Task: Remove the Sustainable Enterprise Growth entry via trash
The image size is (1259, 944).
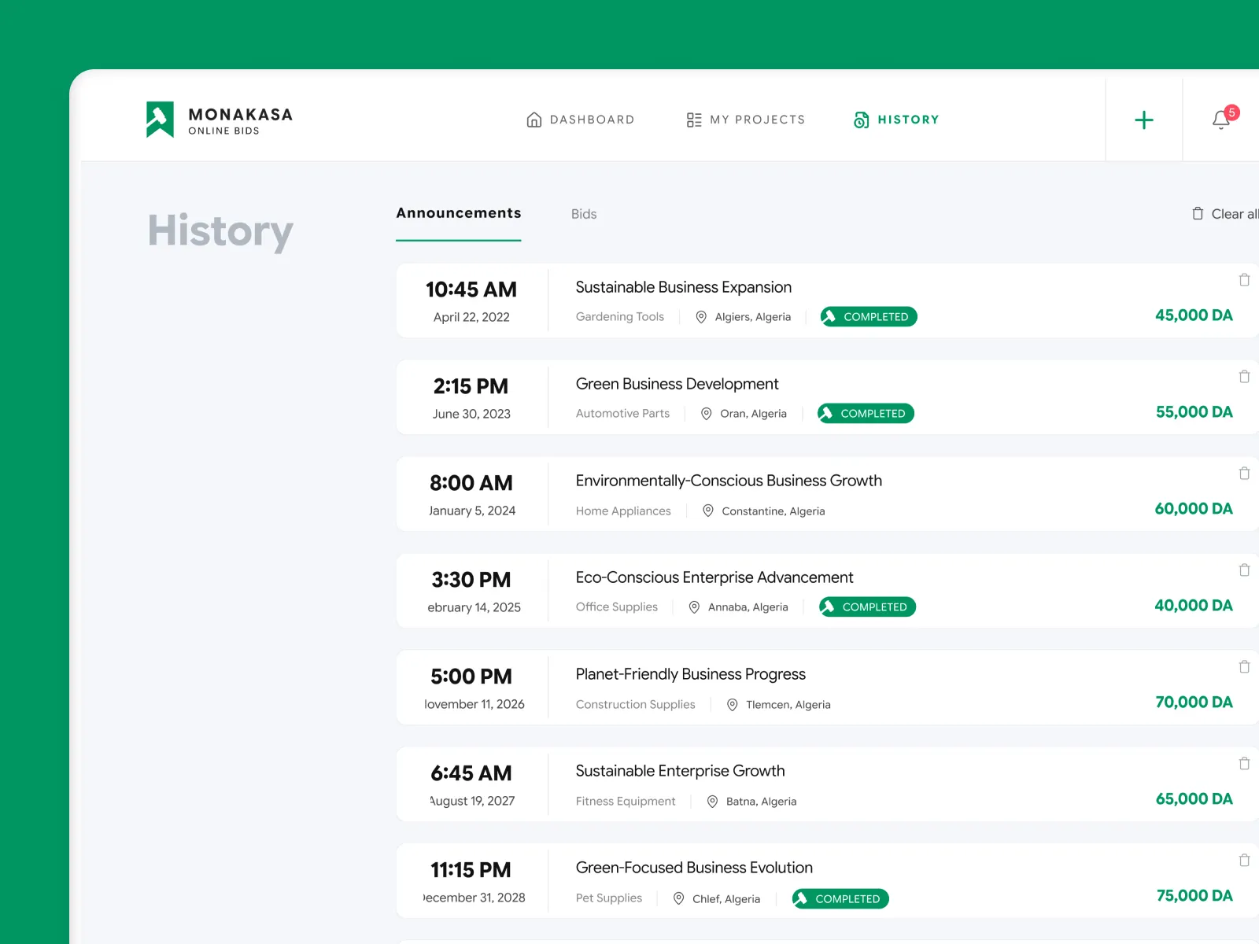Action: pyautogui.click(x=1244, y=764)
